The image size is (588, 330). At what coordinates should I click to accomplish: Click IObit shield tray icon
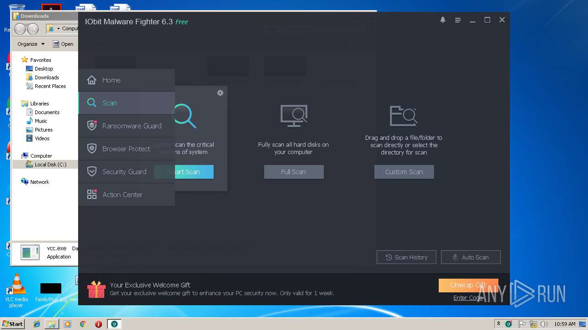click(x=509, y=324)
